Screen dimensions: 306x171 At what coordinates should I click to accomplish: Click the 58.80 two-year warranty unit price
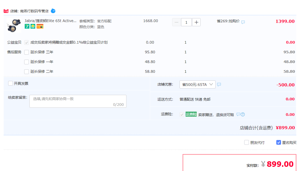pyautogui.click(x=150, y=71)
